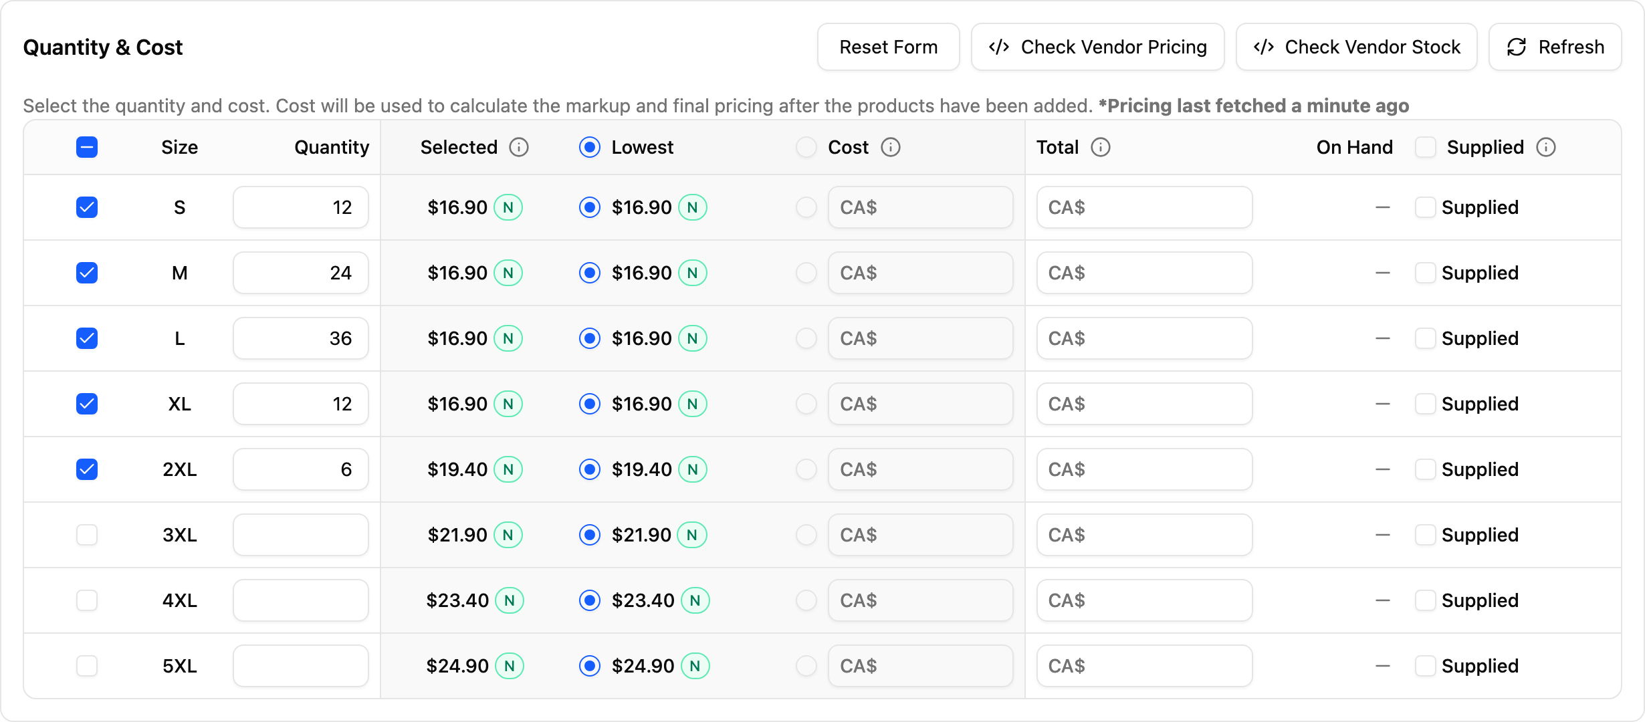Image resolution: width=1645 pixels, height=722 pixels.
Task: Click the $24.90 lowest price for 5XL
Action: 643,666
